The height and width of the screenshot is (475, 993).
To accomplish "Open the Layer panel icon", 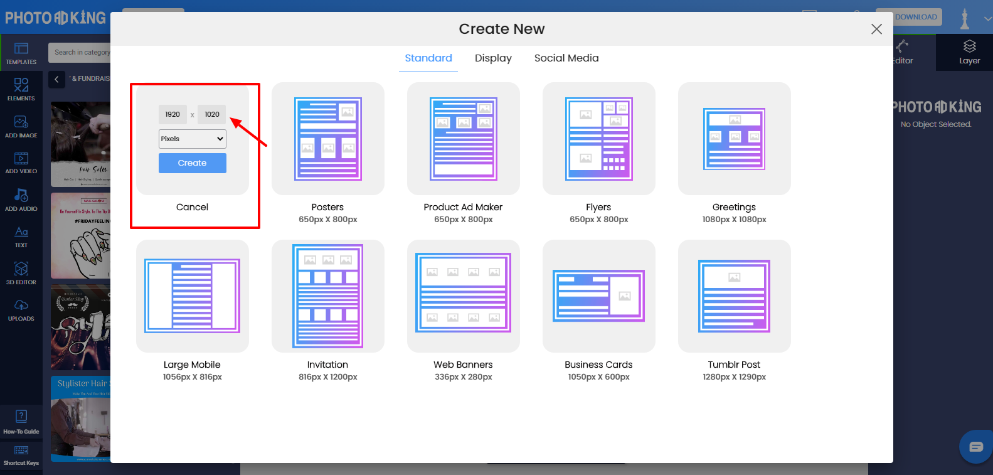I will pyautogui.click(x=969, y=52).
